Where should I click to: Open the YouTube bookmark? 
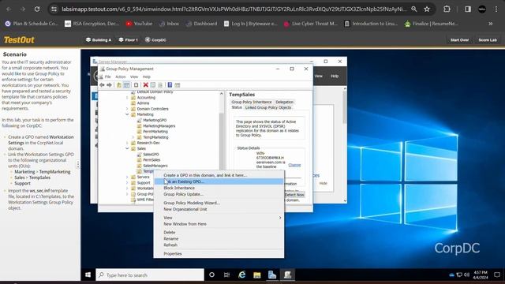pyautogui.click(x=139, y=24)
